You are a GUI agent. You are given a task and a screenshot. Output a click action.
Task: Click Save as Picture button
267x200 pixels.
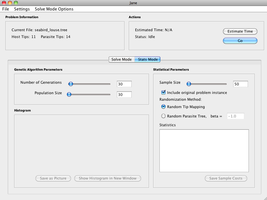53,178
